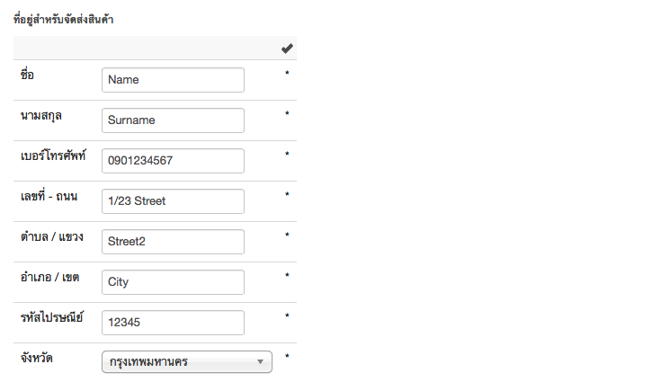
Task: Click the required asterisk beside the province dropdown
Action: tap(287, 357)
